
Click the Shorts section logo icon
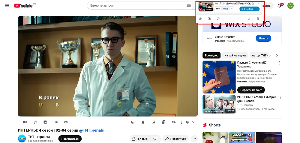coord(205,125)
